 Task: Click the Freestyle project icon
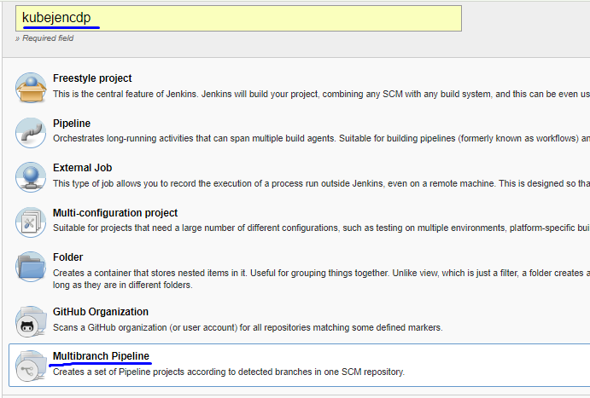tap(30, 88)
